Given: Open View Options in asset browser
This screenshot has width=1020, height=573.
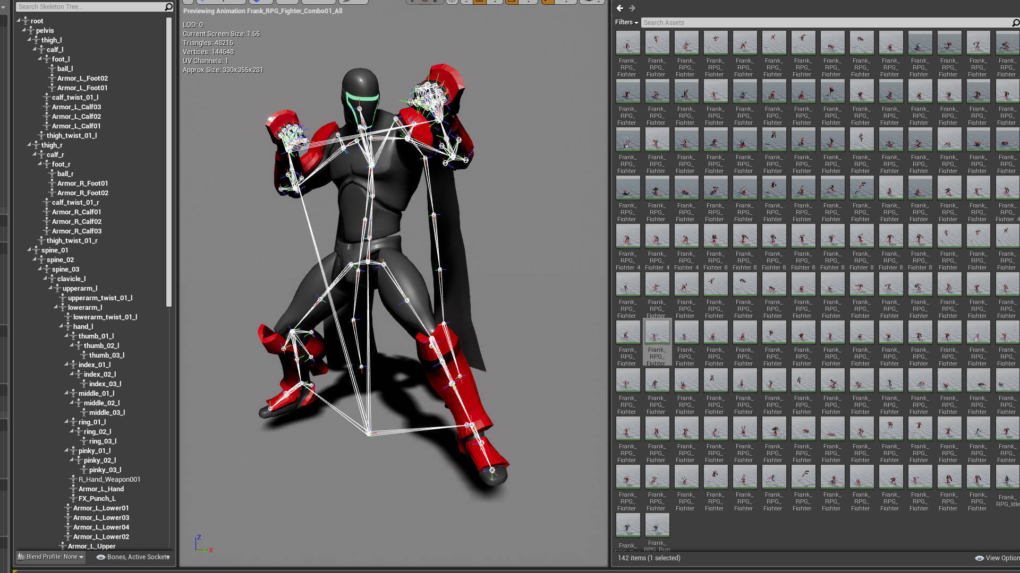Looking at the screenshot, I should pos(1001,558).
